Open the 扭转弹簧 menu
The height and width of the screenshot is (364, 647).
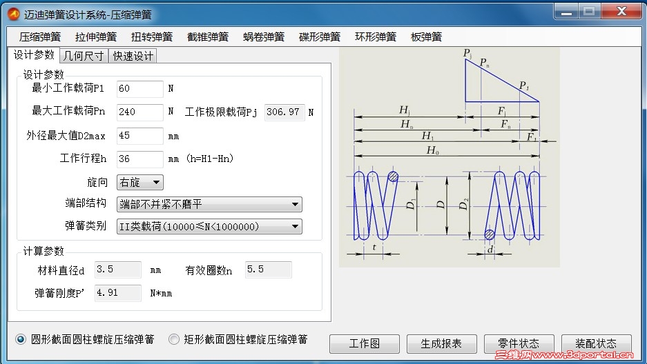[152, 37]
